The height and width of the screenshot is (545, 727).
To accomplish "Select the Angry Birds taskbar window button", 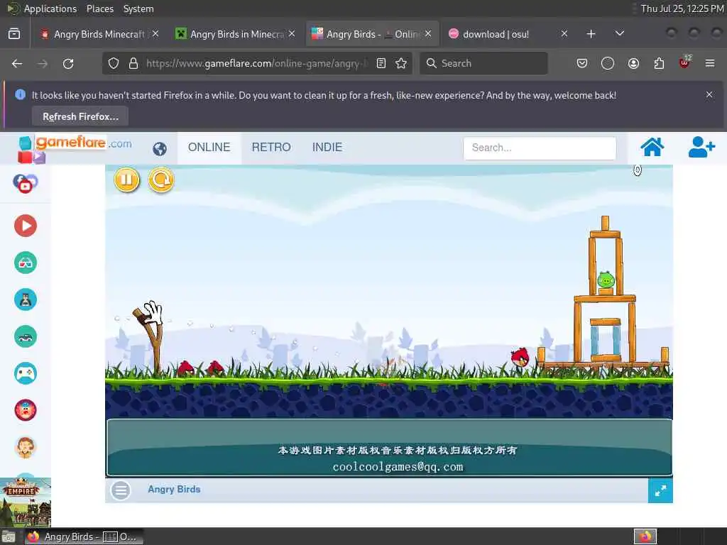I will click(x=84, y=536).
